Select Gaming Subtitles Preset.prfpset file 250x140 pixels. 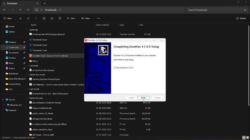[x=46, y=79]
